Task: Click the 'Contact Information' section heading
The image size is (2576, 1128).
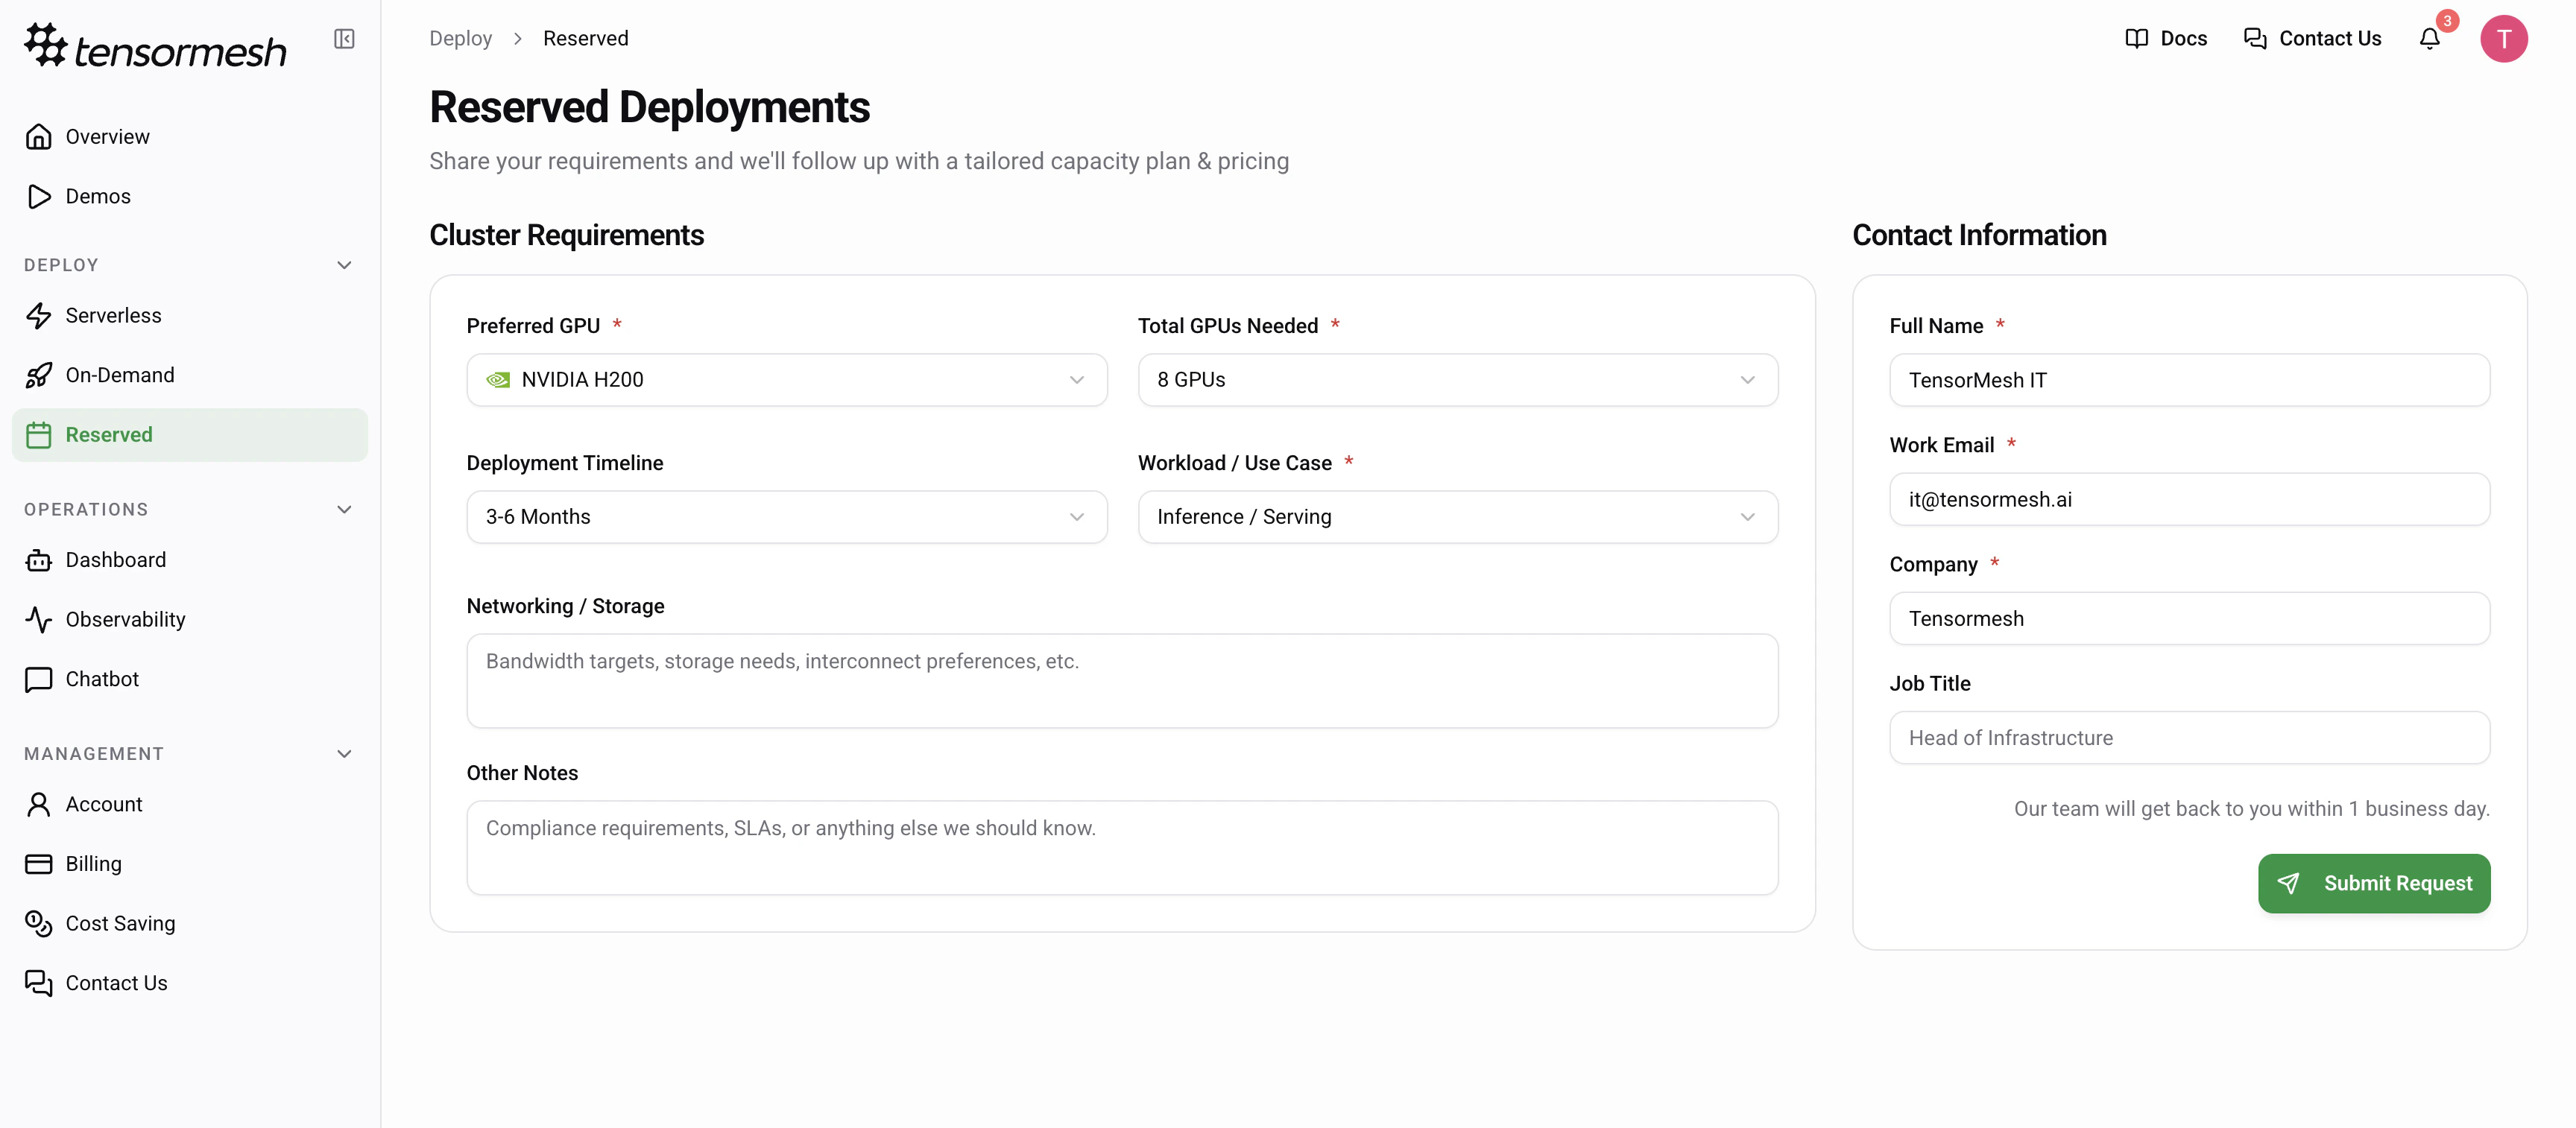Action: point(1979,235)
